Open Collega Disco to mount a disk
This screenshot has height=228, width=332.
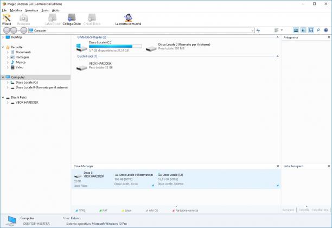tap(72, 20)
